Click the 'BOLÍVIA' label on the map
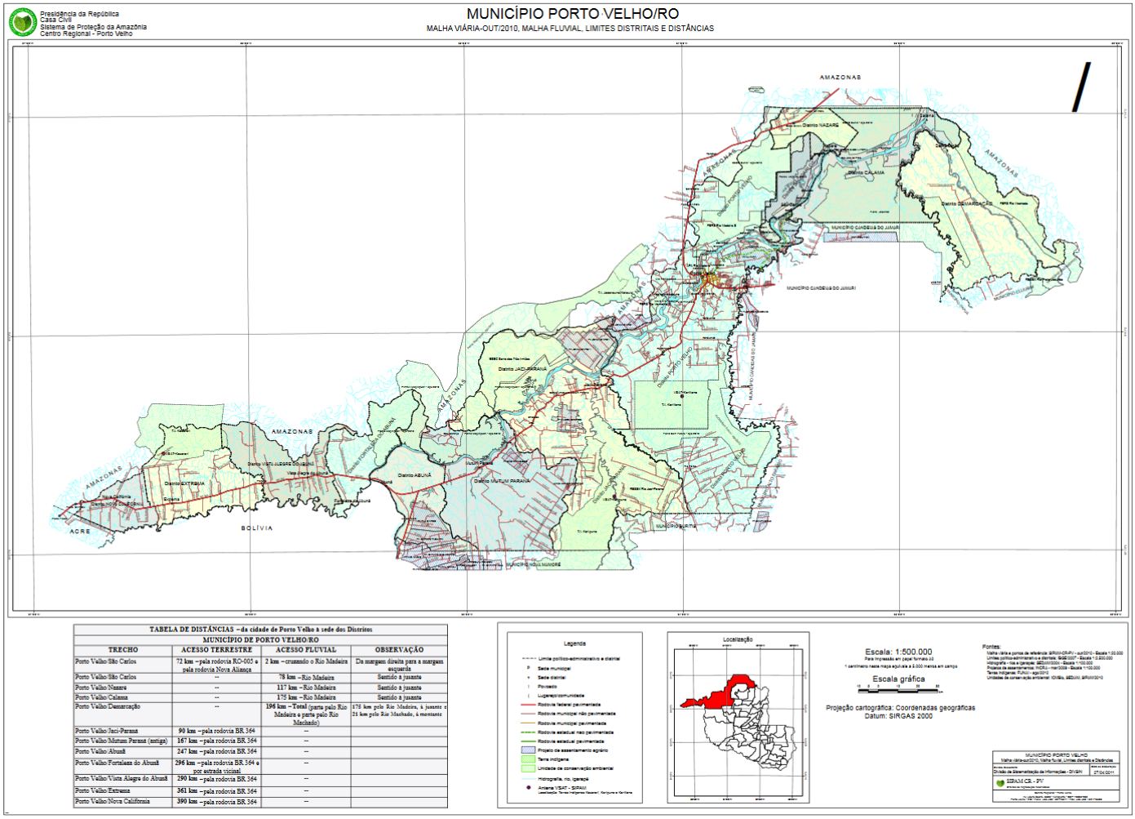This screenshot has height=819, width=1135. click(x=257, y=528)
